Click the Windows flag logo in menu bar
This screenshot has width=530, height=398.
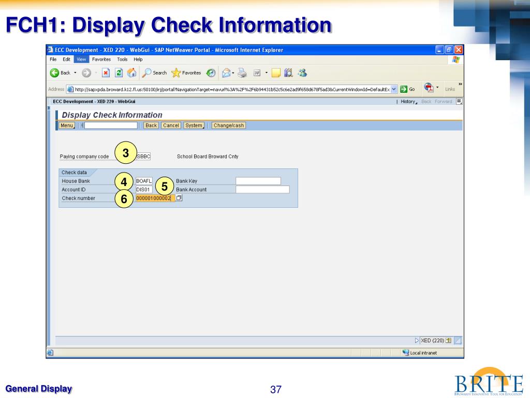(456, 60)
